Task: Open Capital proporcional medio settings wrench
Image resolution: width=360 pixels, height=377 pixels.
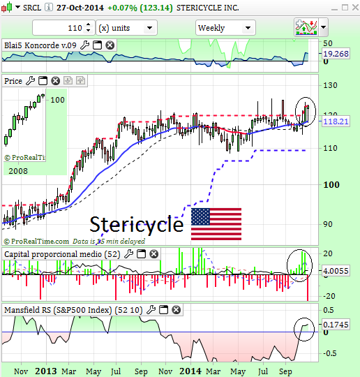Action: click(129, 253)
